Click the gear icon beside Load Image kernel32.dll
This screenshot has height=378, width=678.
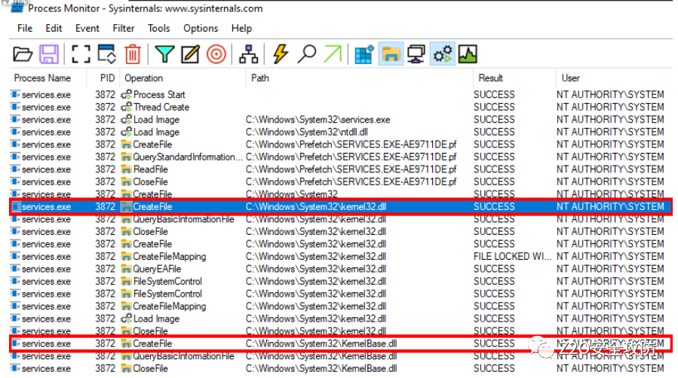126,319
